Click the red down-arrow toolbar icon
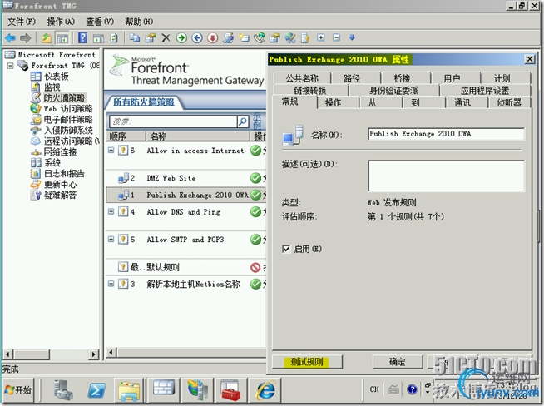The width and height of the screenshot is (544, 406). (x=213, y=37)
